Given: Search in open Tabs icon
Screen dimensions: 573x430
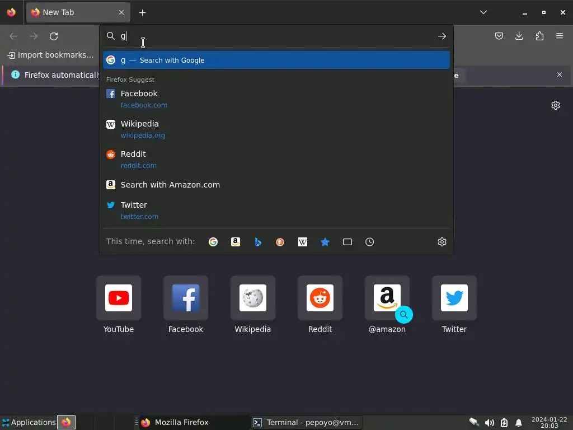Looking at the screenshot, I should 347,242.
